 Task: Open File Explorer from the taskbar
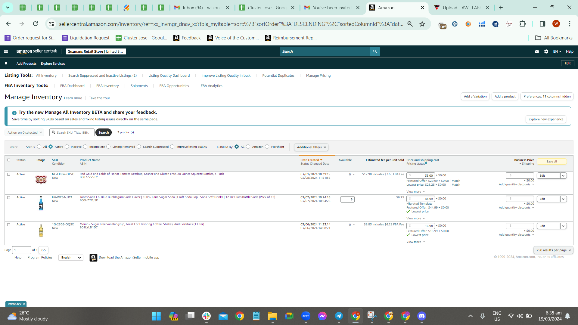tap(273, 316)
